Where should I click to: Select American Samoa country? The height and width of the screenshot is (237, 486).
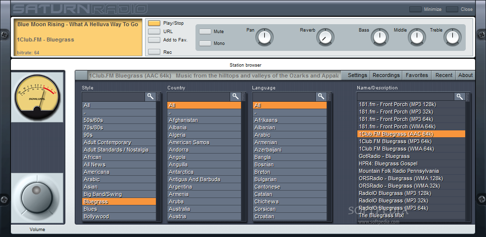click(x=204, y=142)
